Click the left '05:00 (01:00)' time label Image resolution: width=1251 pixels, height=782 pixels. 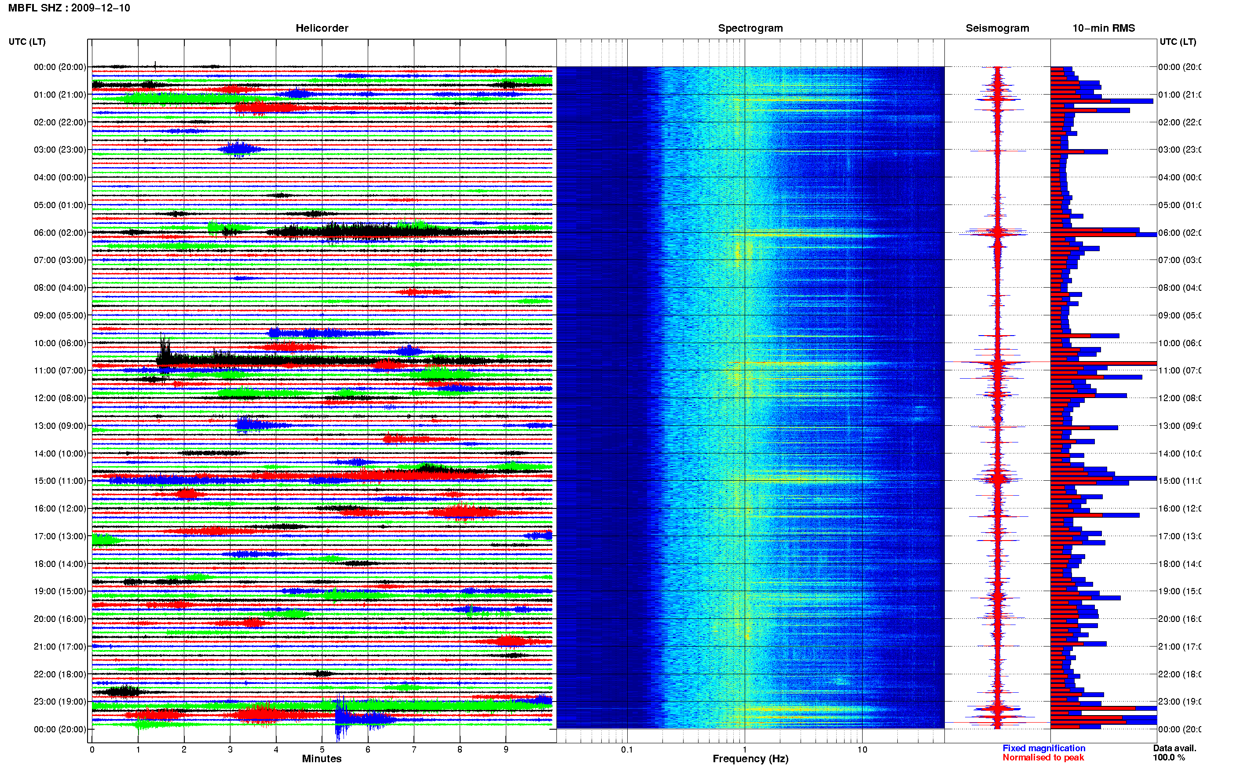click(x=60, y=205)
